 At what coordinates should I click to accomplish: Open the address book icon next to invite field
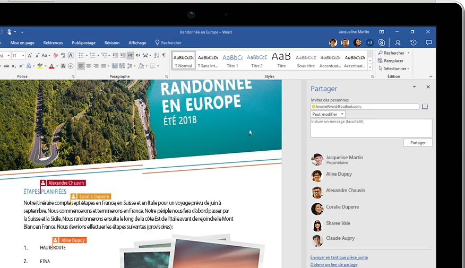point(425,107)
